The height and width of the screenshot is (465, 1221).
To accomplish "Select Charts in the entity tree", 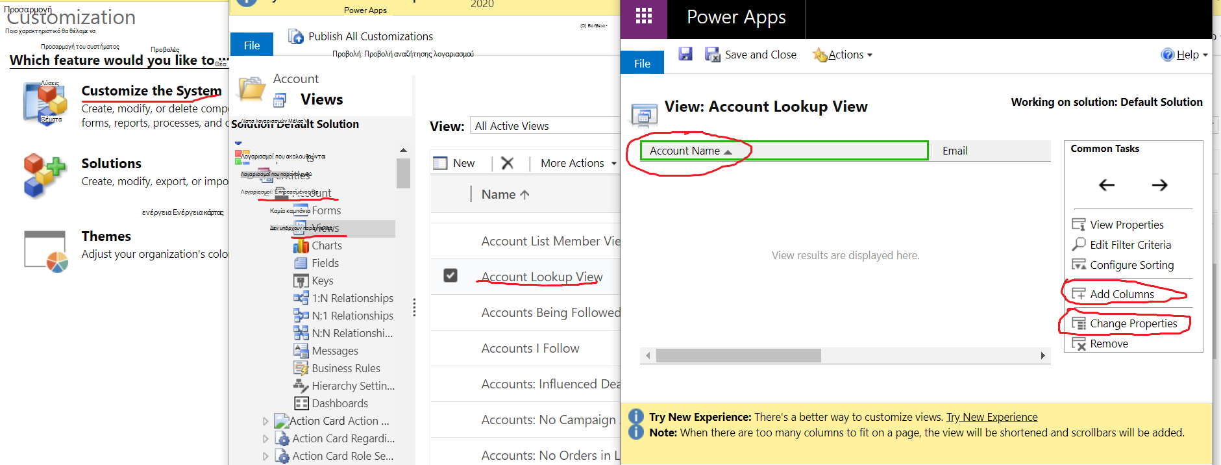I will point(326,245).
